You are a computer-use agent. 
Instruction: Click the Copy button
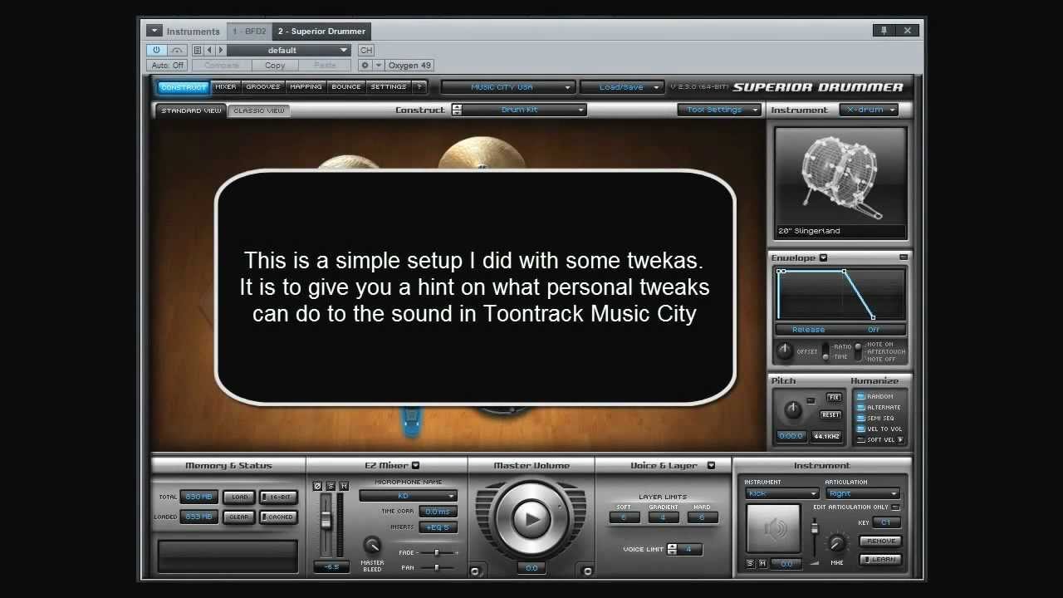coord(275,65)
